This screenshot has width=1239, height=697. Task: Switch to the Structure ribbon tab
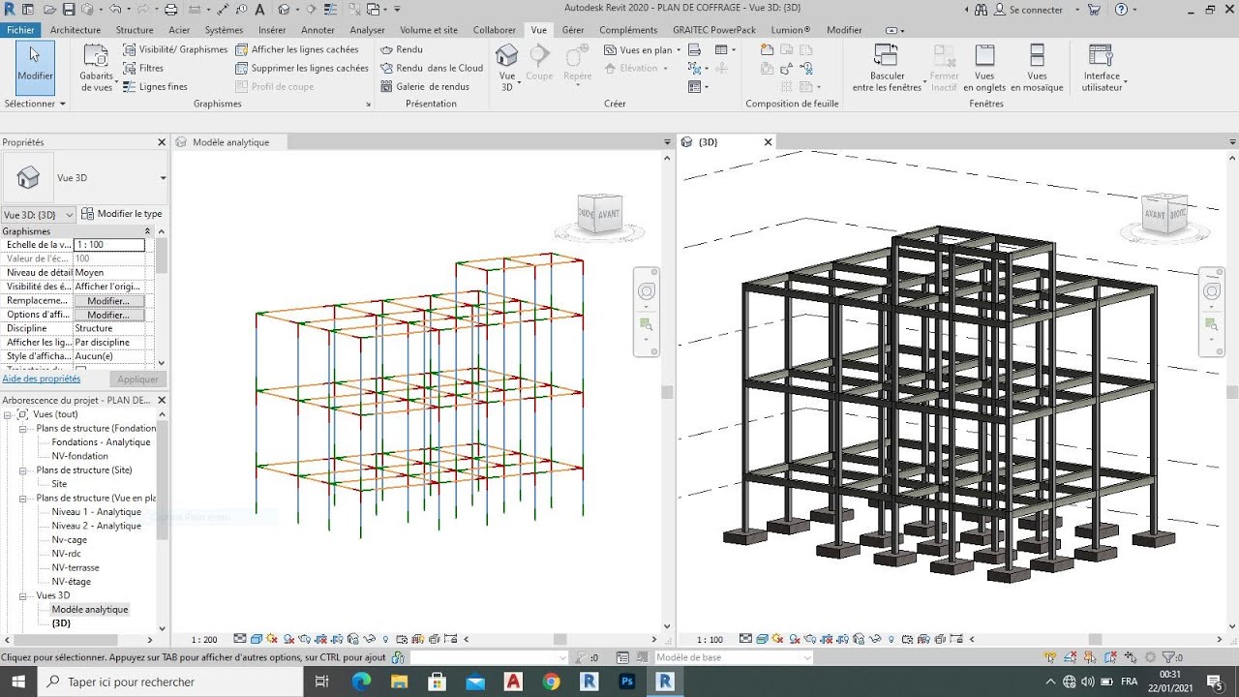135,30
